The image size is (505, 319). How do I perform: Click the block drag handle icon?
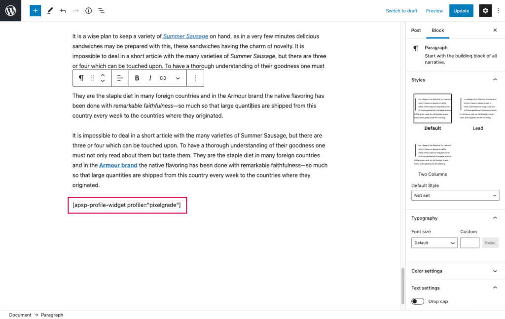(92, 78)
